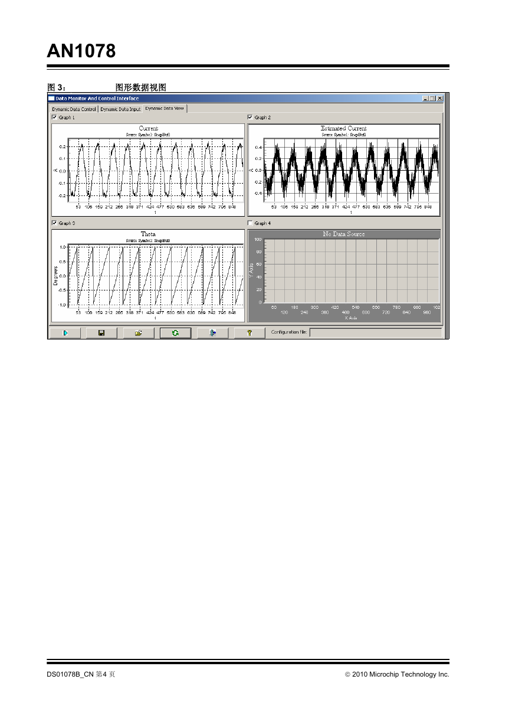Screen dimensions: 512x725
Task: Click the yellow question mark help button
Action: pyautogui.click(x=249, y=333)
